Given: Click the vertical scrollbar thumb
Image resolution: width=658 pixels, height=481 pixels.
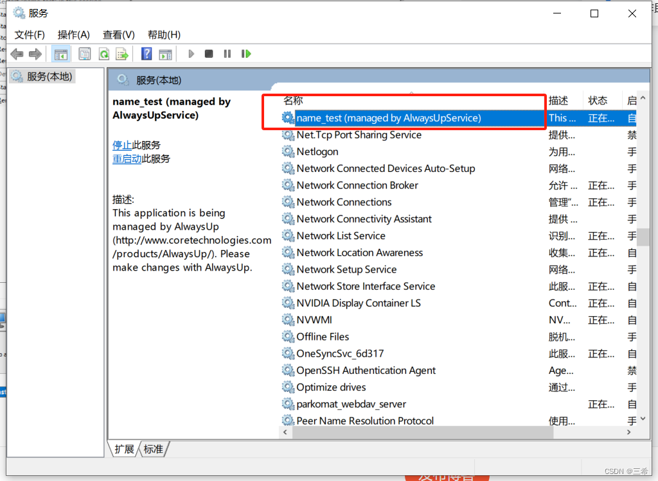Looking at the screenshot, I should tap(643, 237).
